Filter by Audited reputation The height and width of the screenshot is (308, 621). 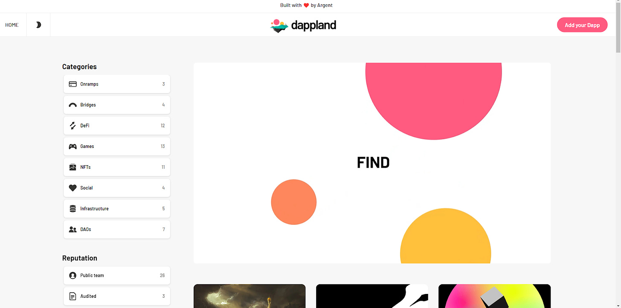click(117, 296)
